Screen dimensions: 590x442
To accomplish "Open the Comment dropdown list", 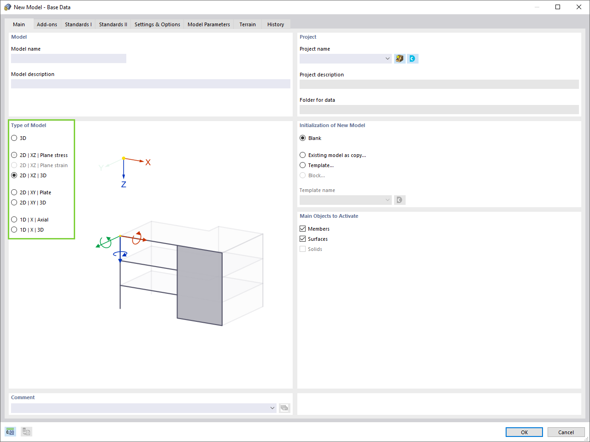I will pos(272,407).
